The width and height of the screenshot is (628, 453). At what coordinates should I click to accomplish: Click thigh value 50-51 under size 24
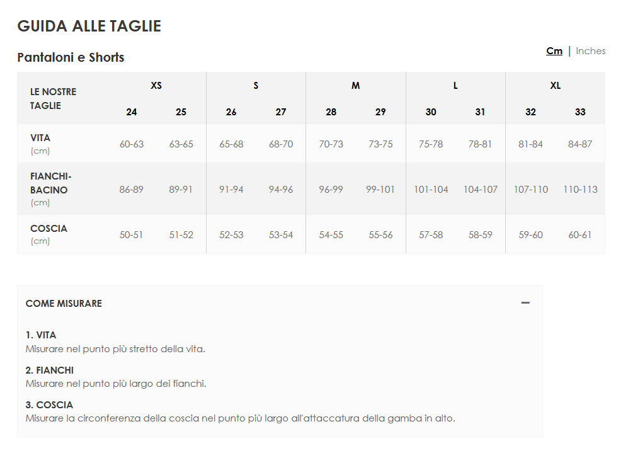(131, 235)
